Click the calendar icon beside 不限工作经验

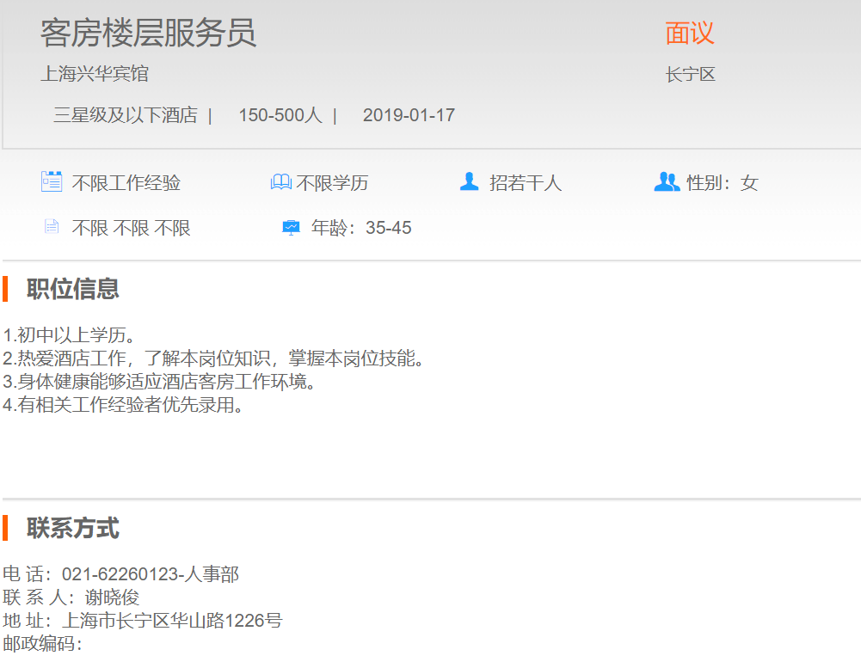coord(52,181)
